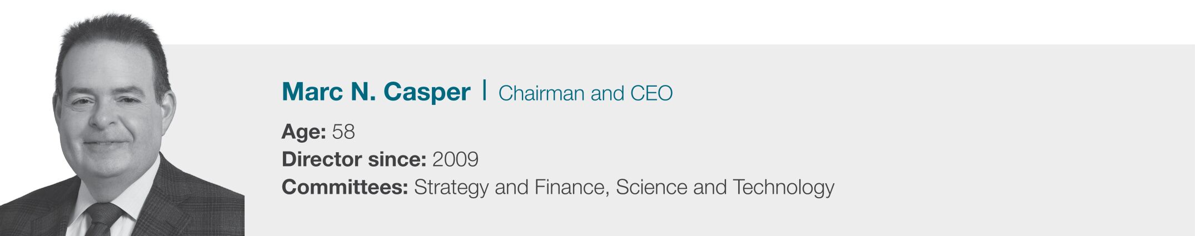Select the year 2009

(455, 160)
